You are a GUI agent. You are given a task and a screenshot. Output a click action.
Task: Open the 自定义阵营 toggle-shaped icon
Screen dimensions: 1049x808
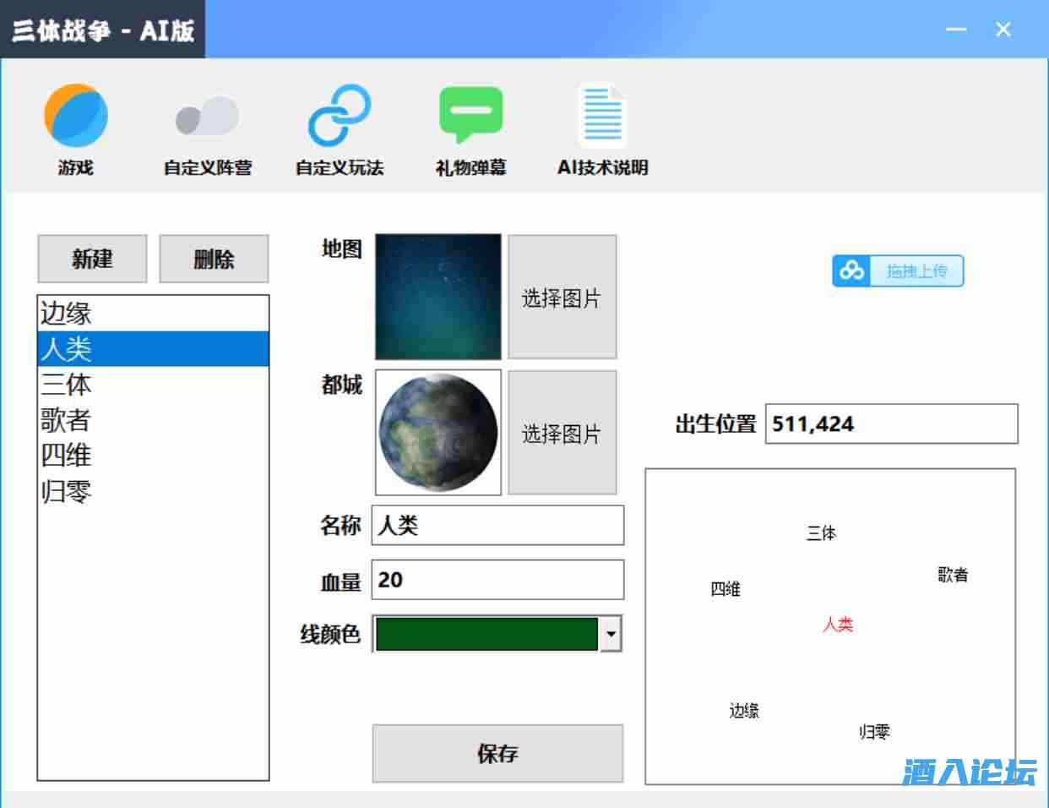tap(207, 116)
